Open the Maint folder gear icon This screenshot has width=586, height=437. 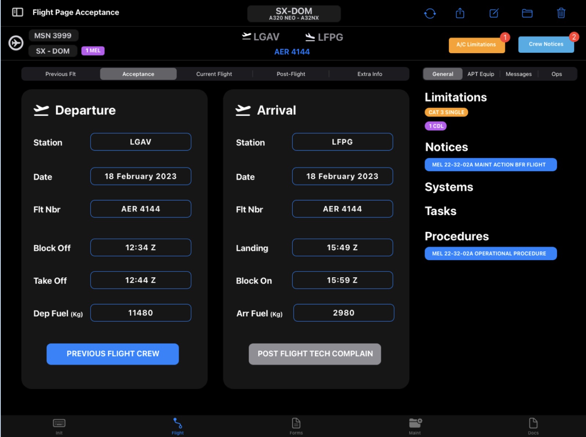(415, 423)
